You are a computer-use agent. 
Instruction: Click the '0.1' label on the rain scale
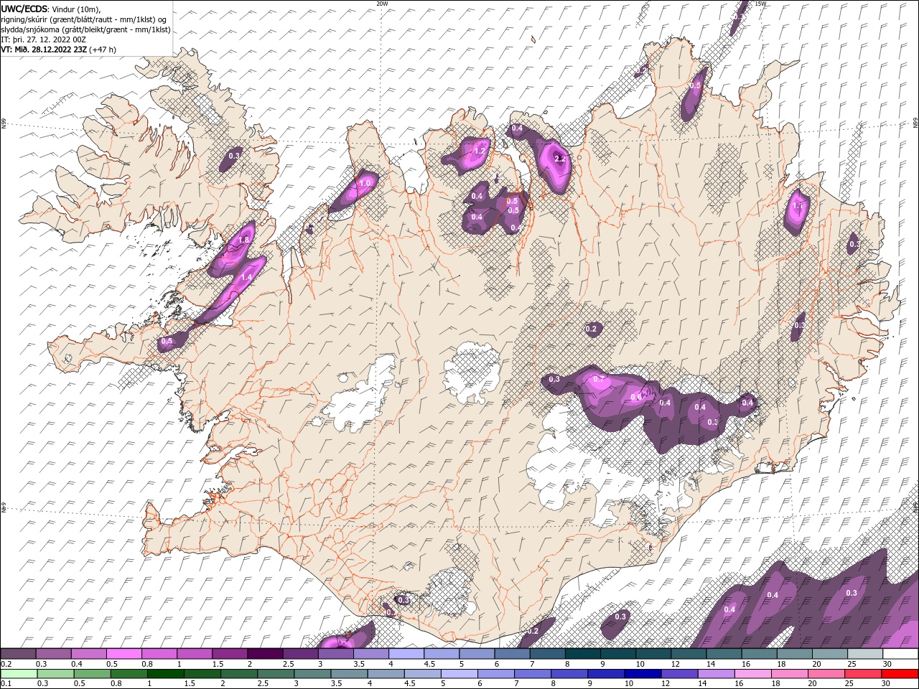[x=6, y=684]
